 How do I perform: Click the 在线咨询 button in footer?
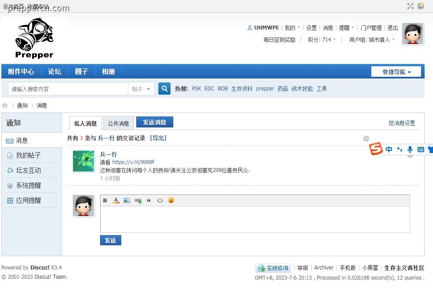(273, 268)
